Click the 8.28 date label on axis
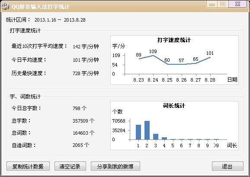 tap(210, 80)
